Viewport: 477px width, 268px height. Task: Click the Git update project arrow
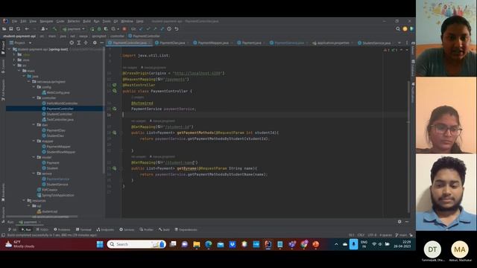point(141,29)
